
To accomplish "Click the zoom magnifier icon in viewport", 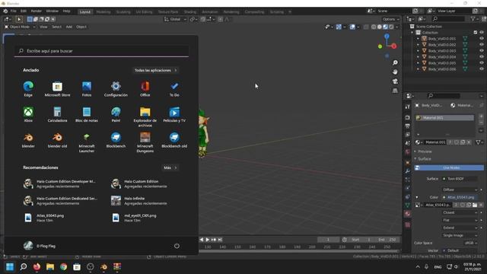I will point(395,62).
